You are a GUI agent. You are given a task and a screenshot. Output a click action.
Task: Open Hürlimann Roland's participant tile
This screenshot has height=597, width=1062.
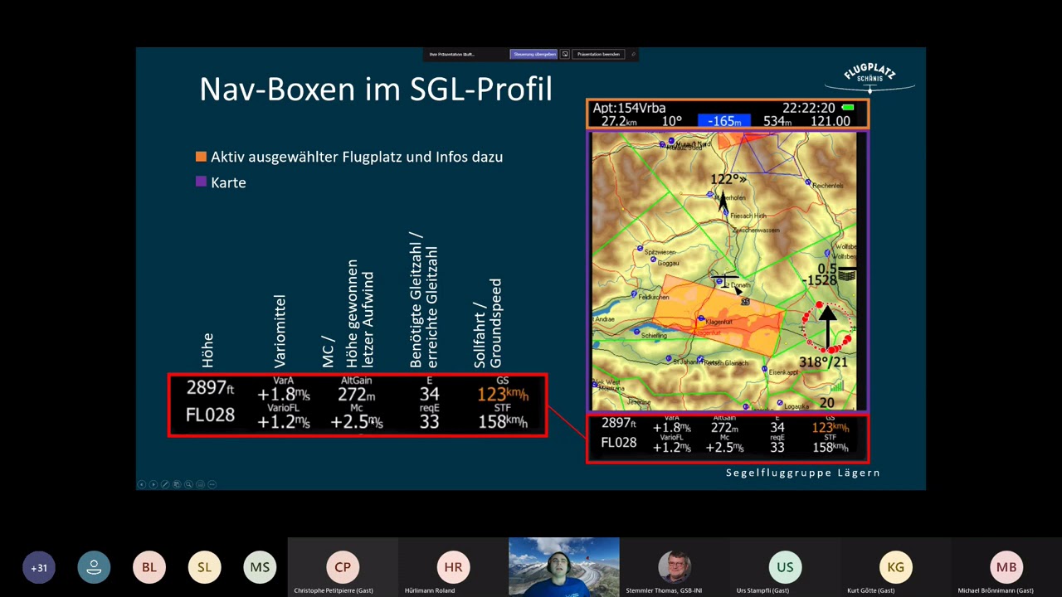(x=453, y=567)
